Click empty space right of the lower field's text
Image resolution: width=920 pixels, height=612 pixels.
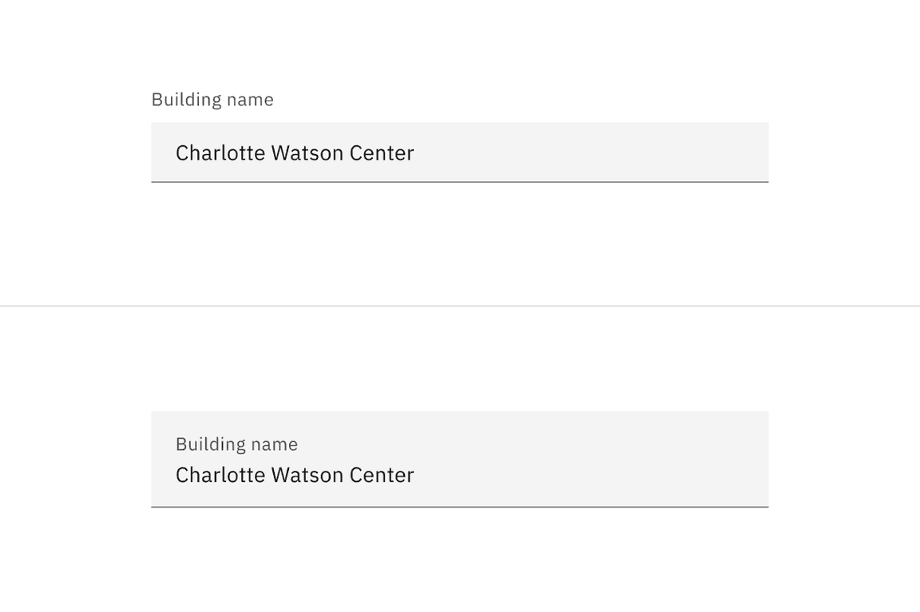[591, 475]
